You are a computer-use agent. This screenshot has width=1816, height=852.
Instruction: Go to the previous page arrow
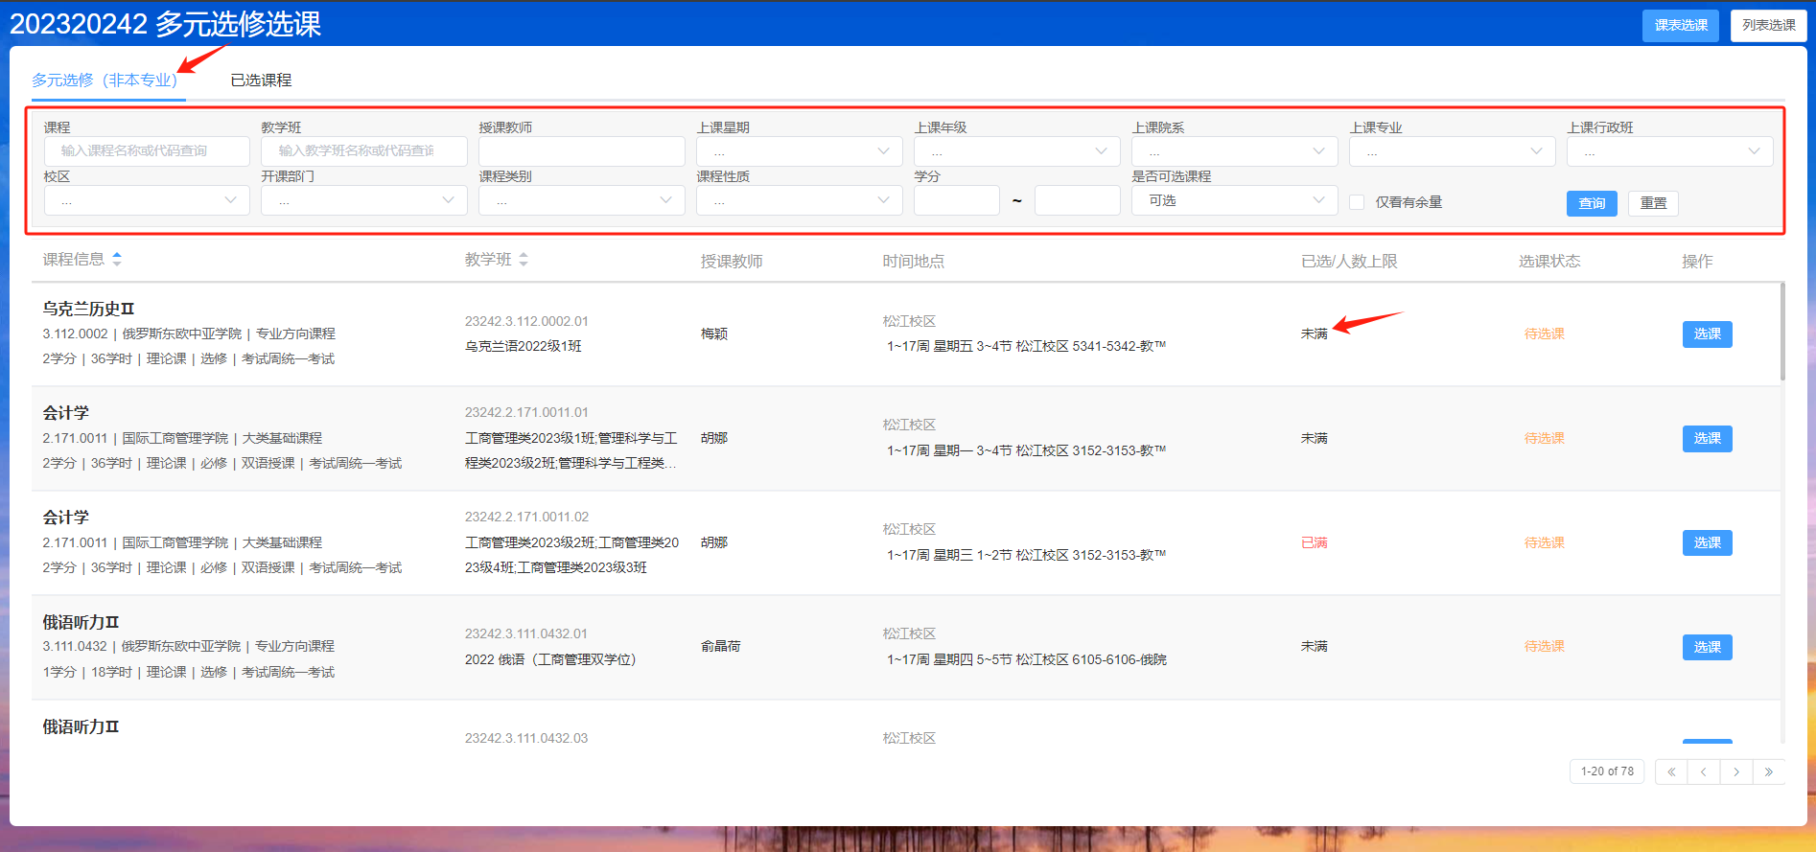point(1703,771)
